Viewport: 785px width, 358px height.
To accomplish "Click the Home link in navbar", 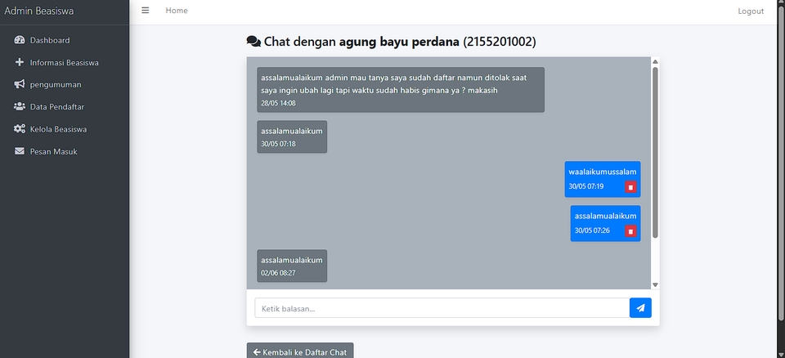I will pos(177,11).
